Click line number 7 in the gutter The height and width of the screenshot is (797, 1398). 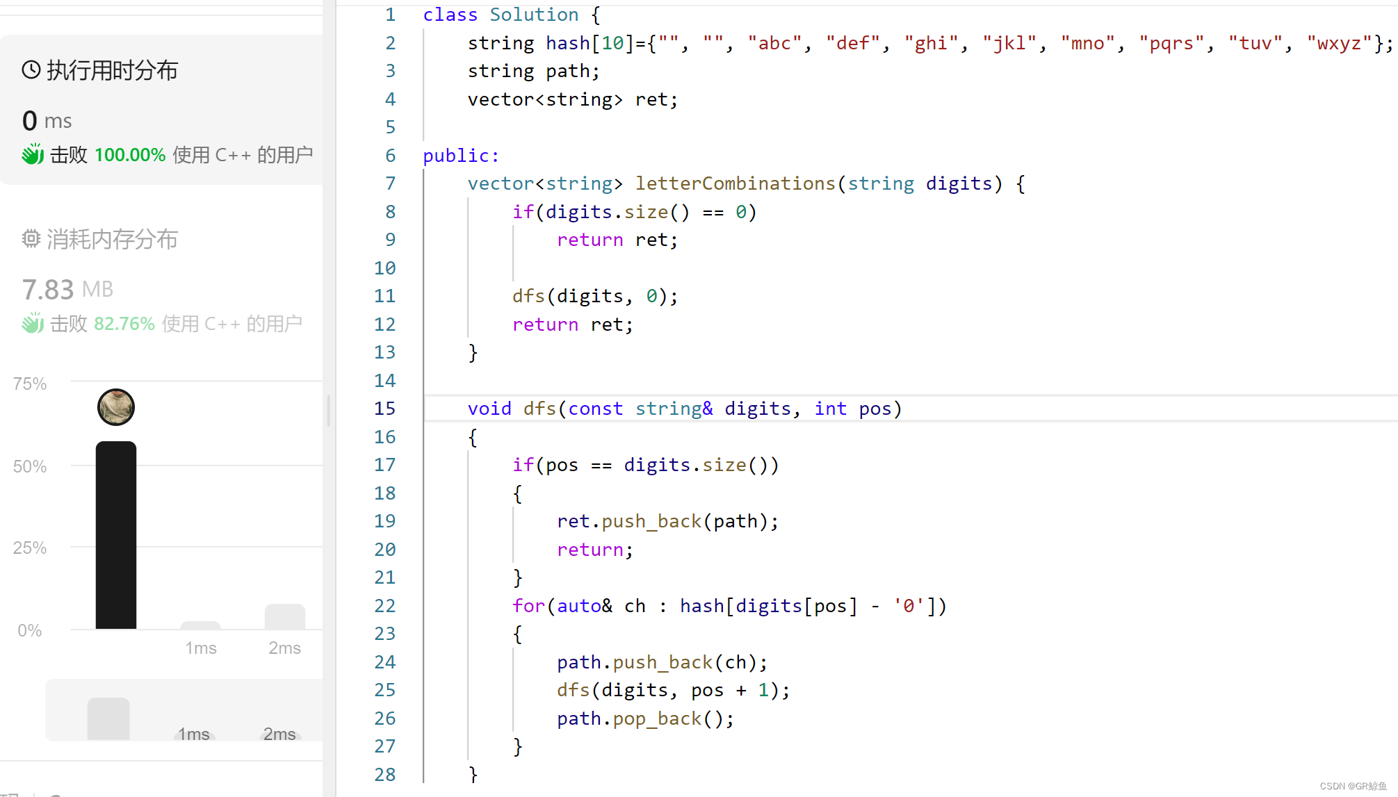coord(390,183)
